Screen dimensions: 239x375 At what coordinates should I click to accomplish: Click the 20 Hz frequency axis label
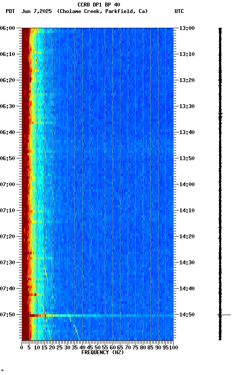coord(52,348)
